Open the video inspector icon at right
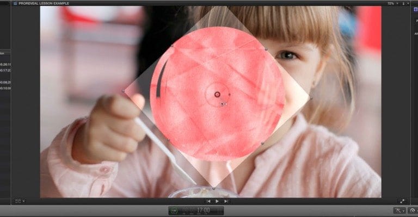Viewport: 418px width, 217px height. [415, 9]
